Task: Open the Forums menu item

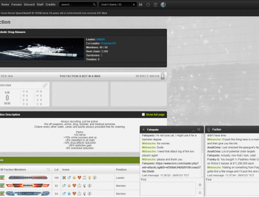Action: click(x=17, y=5)
